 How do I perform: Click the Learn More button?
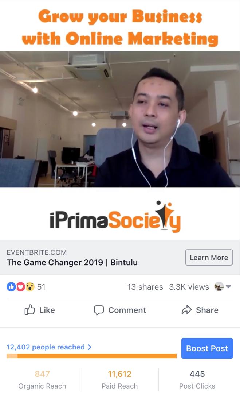point(209,258)
